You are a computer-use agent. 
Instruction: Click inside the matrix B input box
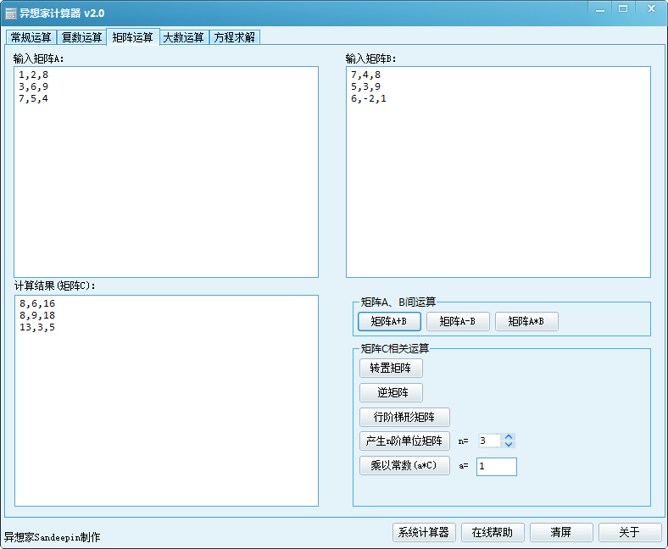coord(498,171)
